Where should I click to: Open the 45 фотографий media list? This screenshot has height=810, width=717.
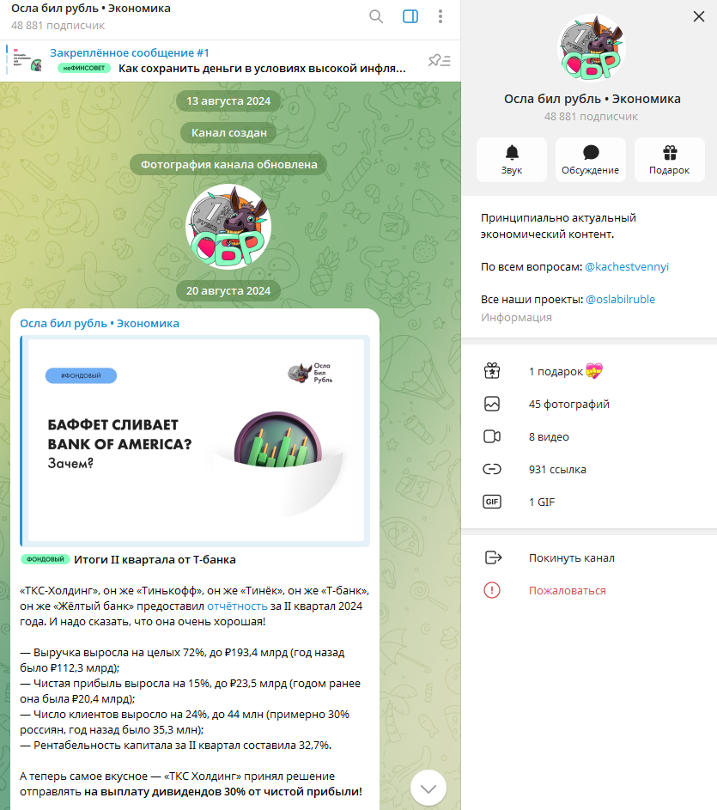pos(589,404)
